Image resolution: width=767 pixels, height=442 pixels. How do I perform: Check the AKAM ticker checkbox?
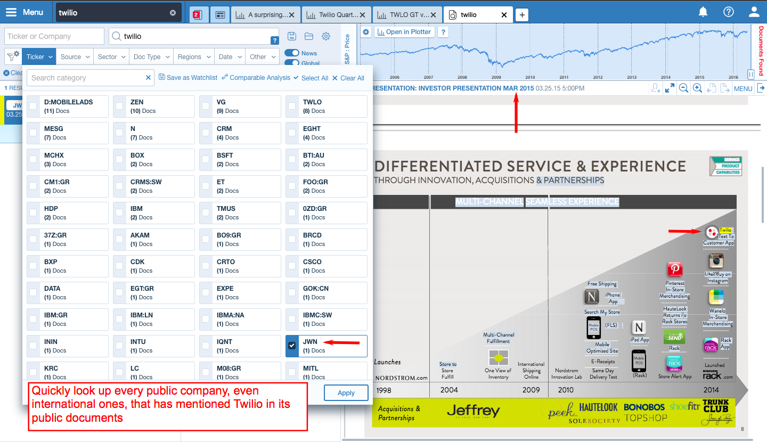point(119,239)
